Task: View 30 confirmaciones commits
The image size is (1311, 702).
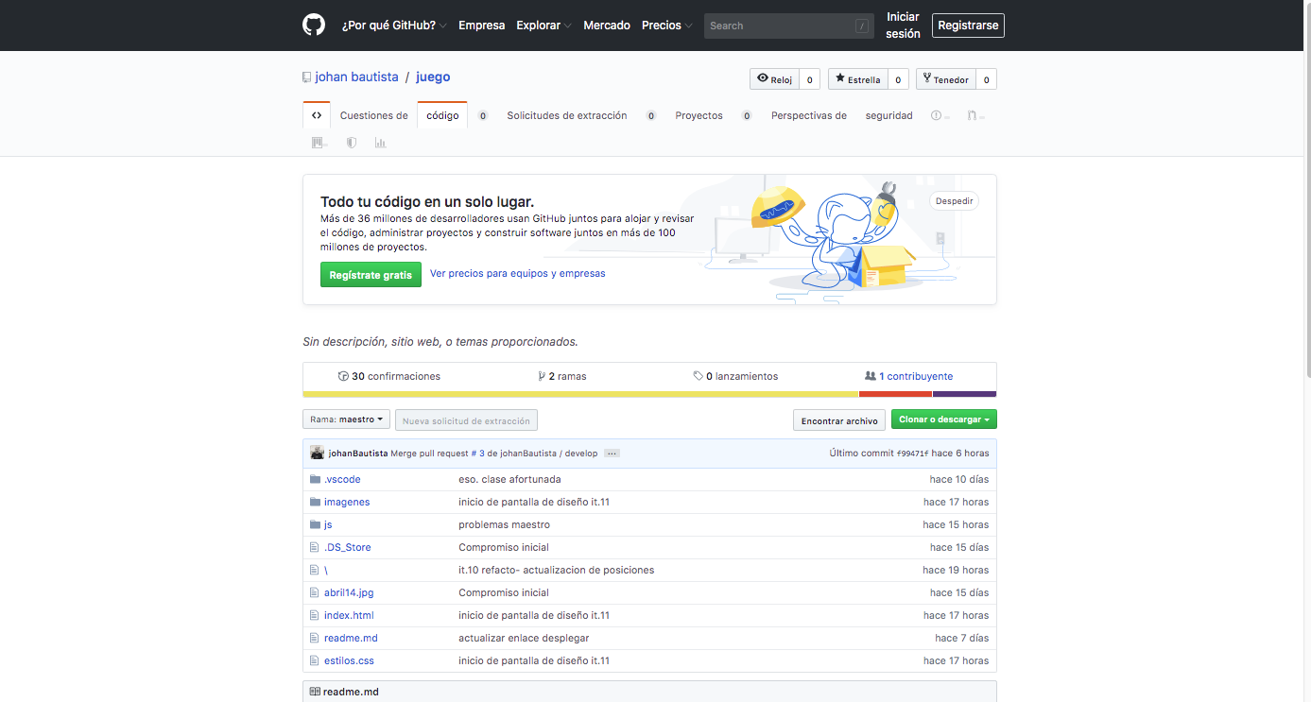Action: (389, 376)
